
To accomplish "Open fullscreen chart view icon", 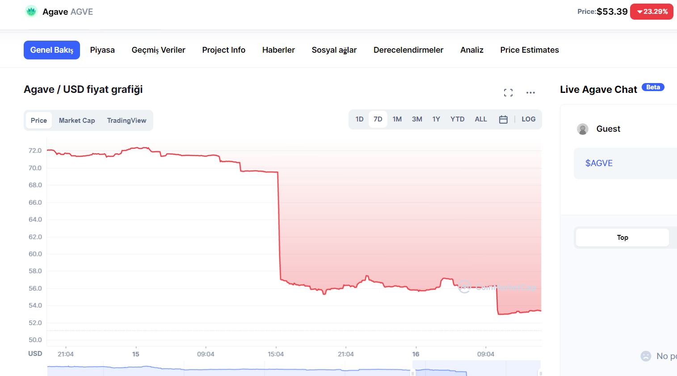I will pyautogui.click(x=508, y=92).
